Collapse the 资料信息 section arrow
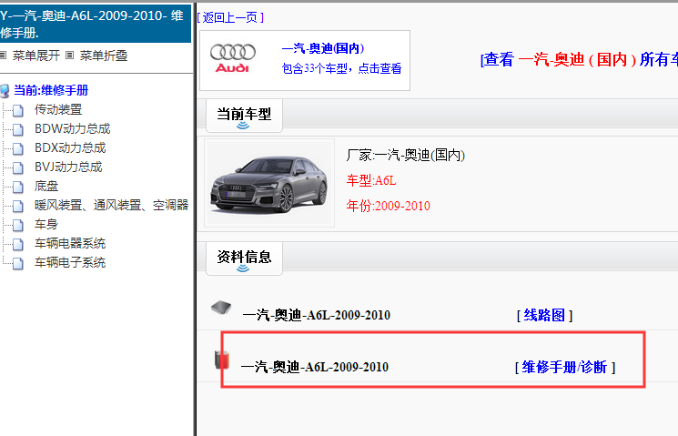This screenshot has width=678, height=436. pos(243,269)
